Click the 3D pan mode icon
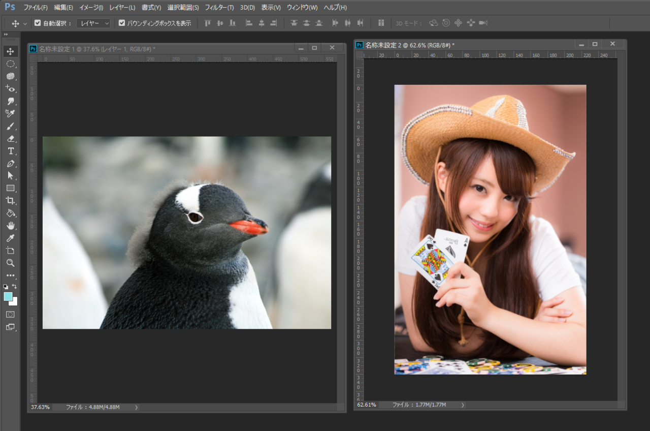Screen dimensions: 650x431 (458, 23)
